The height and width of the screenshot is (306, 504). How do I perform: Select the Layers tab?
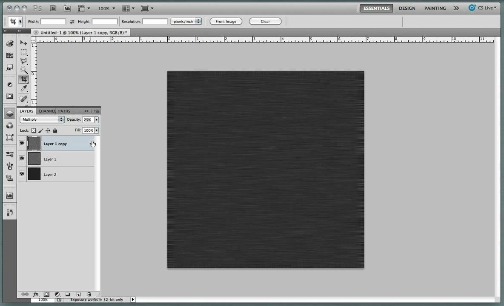click(x=26, y=111)
